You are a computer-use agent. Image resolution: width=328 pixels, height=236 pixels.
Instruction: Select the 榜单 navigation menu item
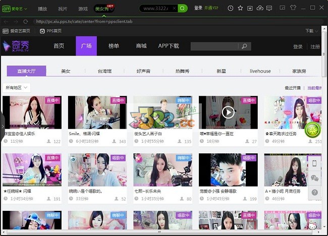coord(114,46)
